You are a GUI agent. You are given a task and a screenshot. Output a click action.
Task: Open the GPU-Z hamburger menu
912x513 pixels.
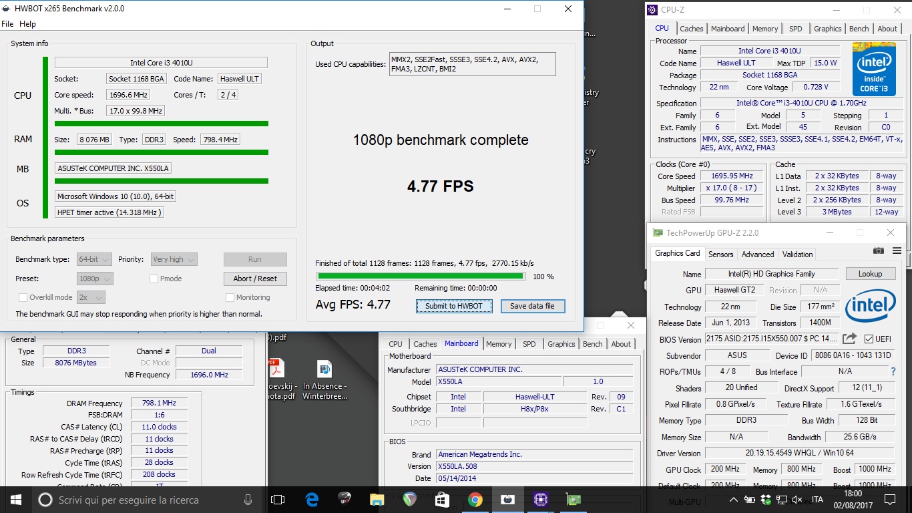coord(897,250)
